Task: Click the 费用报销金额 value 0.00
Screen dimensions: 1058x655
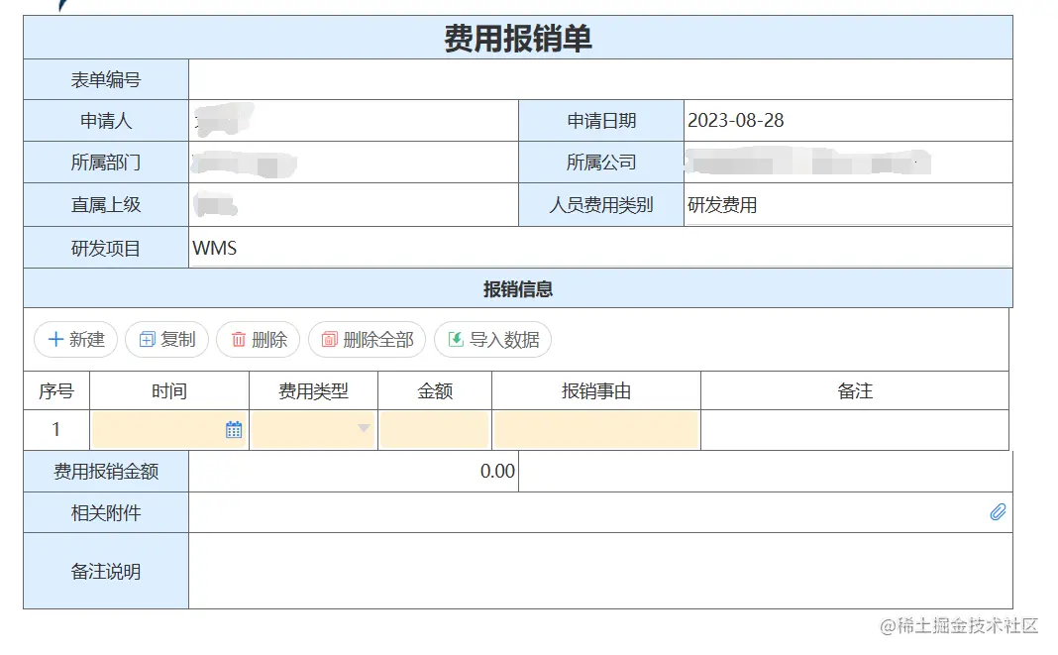Action: pyautogui.click(x=497, y=472)
